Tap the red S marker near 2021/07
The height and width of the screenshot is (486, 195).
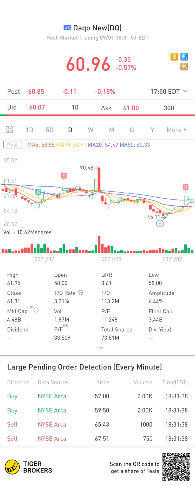click(64, 176)
